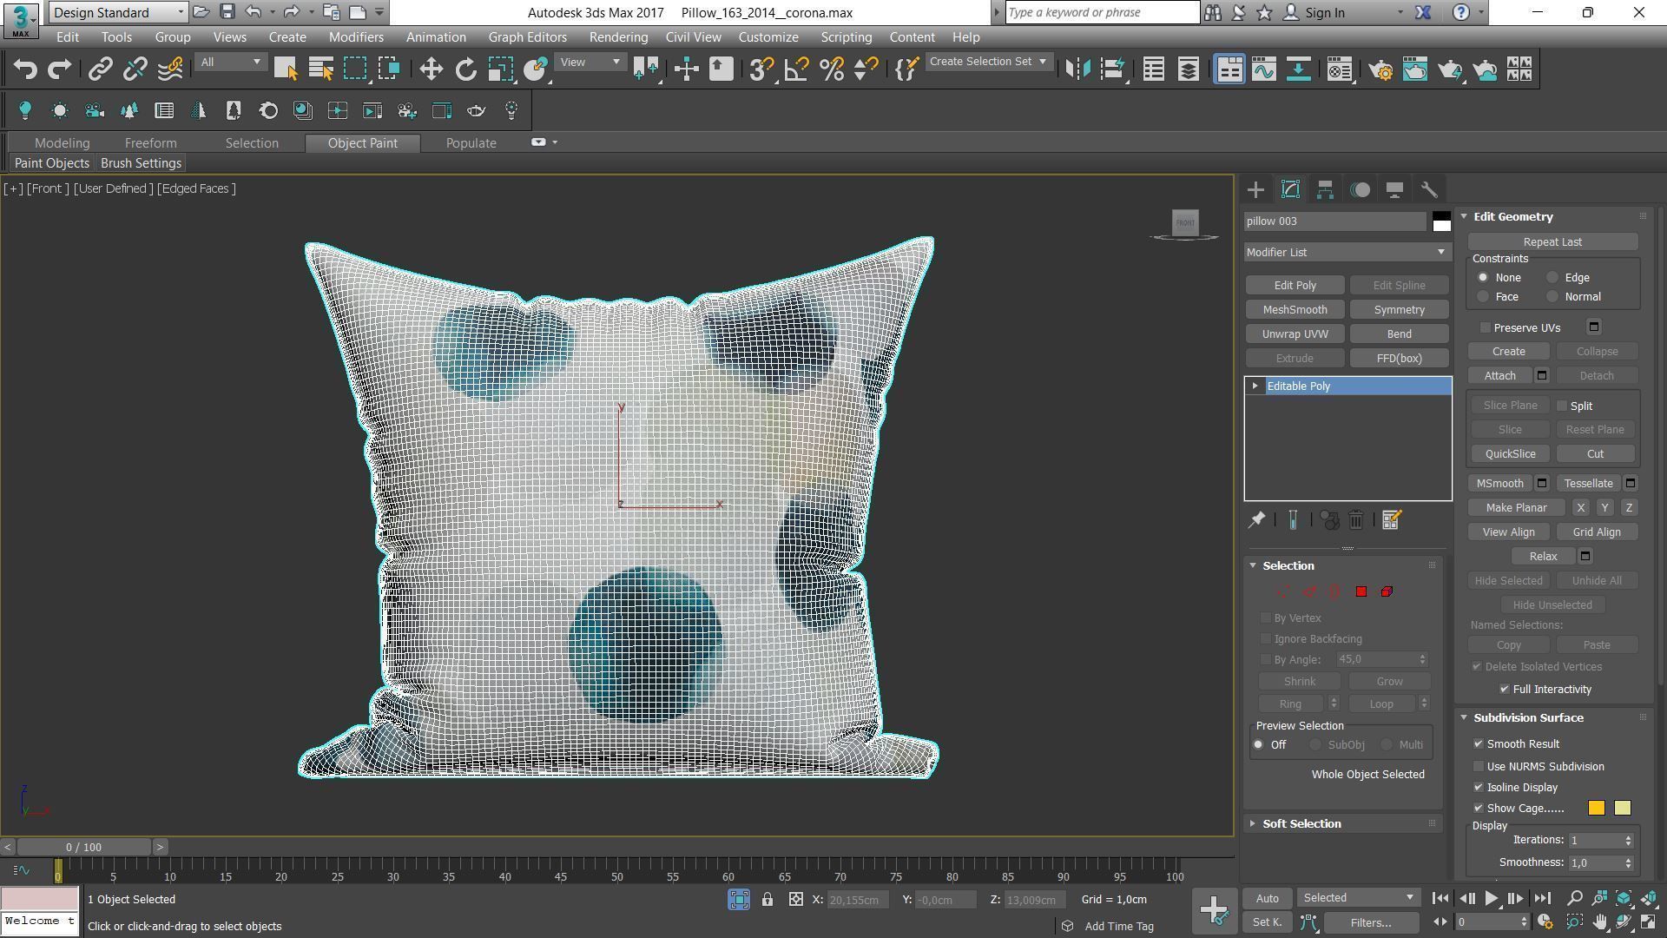Open the Modifiers menu
This screenshot has width=1667, height=938.
(x=356, y=37)
